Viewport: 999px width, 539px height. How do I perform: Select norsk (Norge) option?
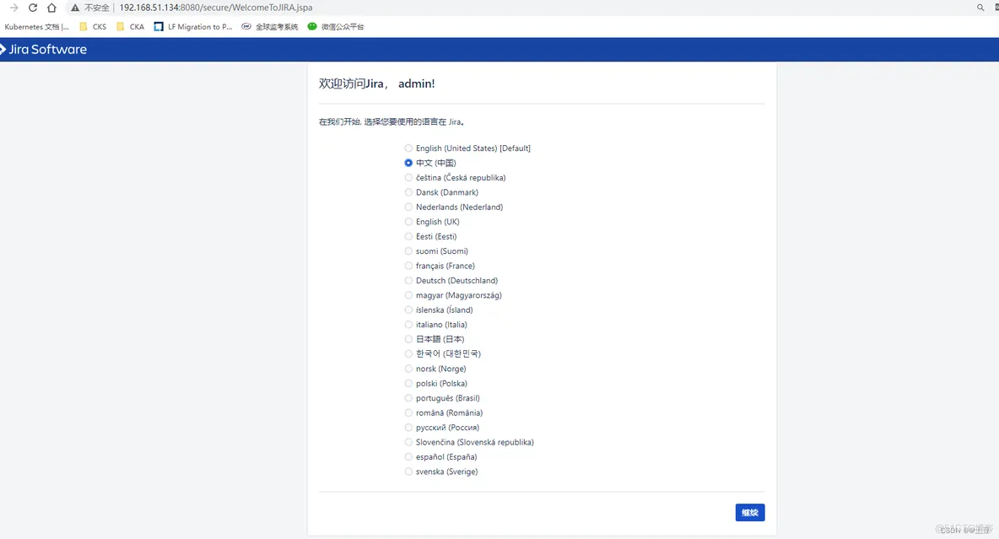[x=408, y=369]
